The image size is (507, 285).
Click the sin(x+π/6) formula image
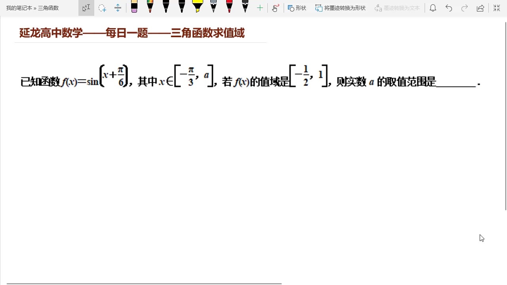250,76
